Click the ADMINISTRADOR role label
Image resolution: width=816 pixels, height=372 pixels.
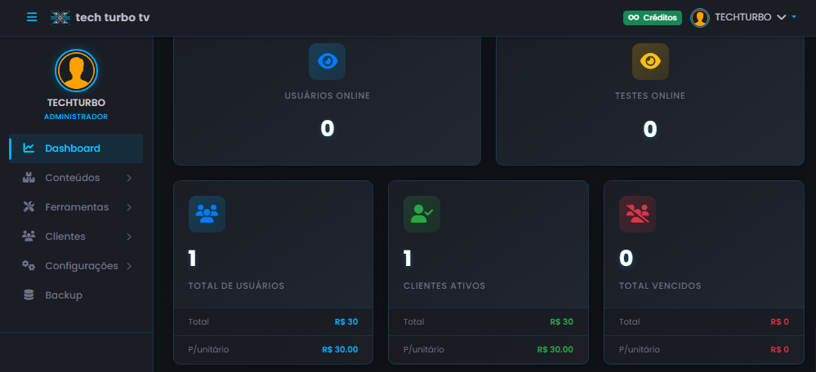76,117
